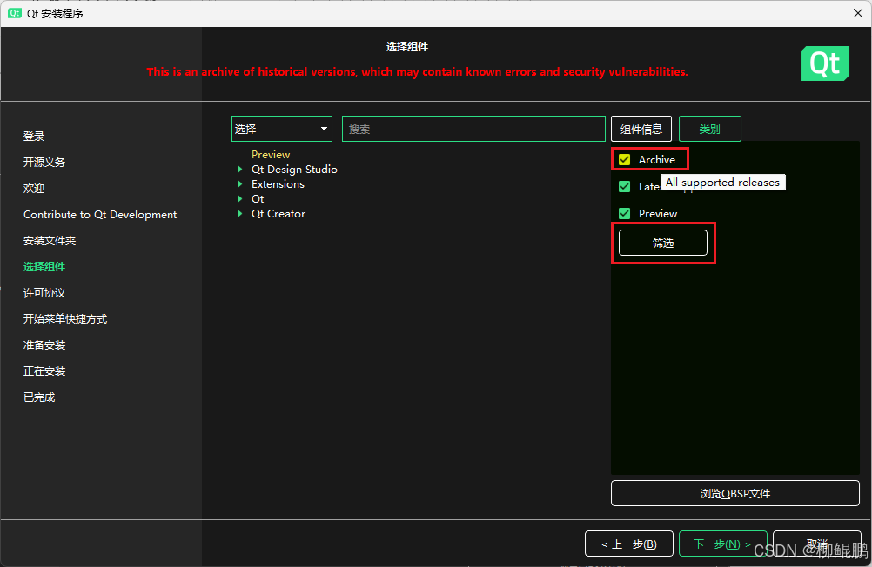Expand the Extensions tree node
Image resolution: width=872 pixels, height=567 pixels.
tap(239, 184)
